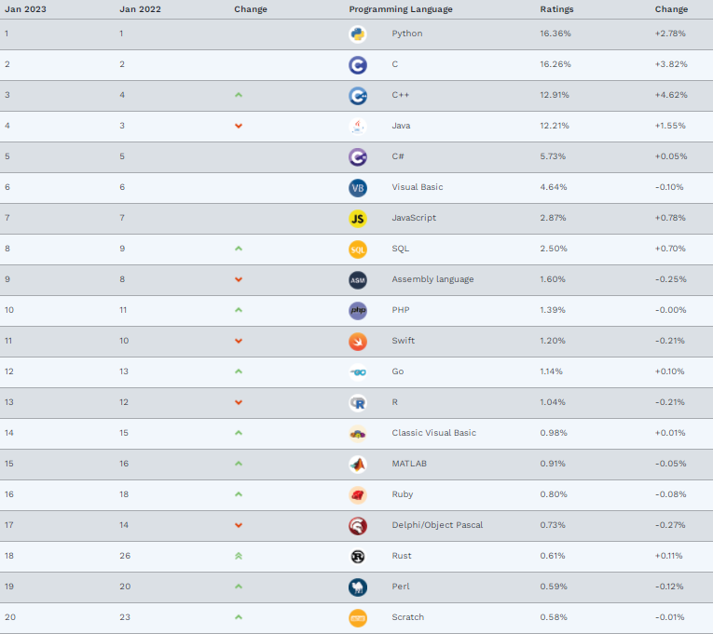Screen dimensions: 713x634
Task: Click the Scratch language name
Action: (408, 617)
